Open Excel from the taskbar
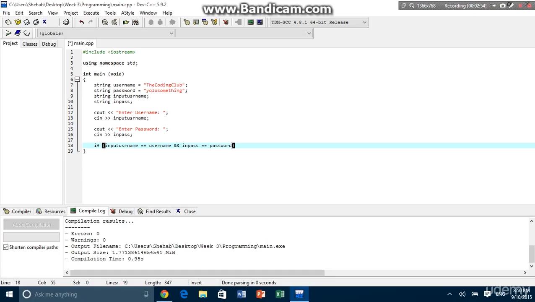 tap(280, 294)
